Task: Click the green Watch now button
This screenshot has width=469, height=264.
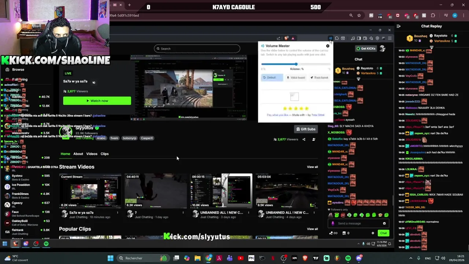Action: (97, 101)
